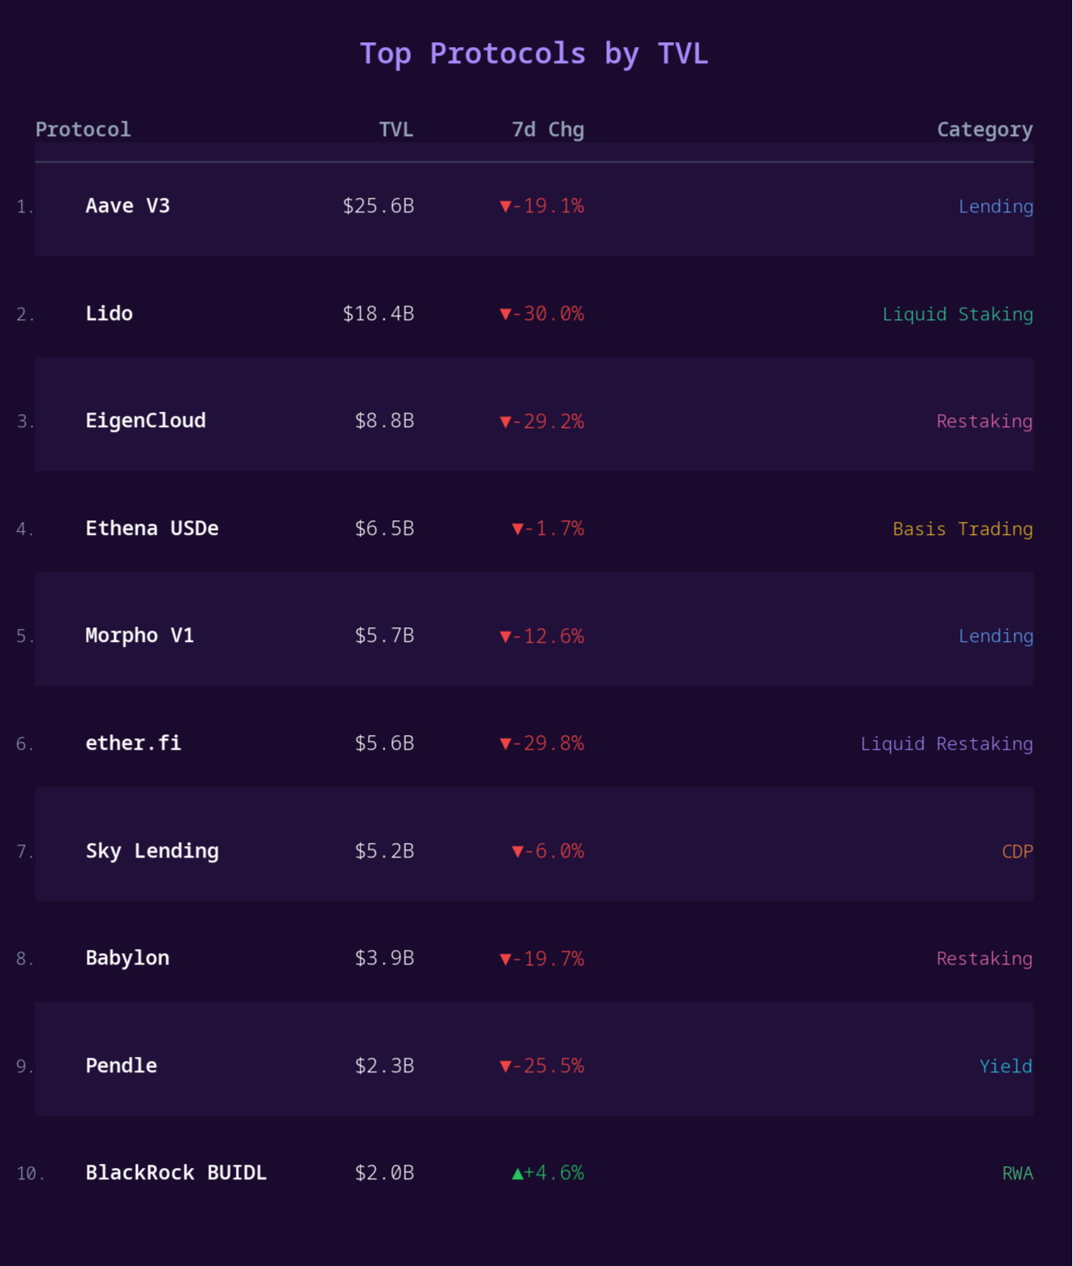The height and width of the screenshot is (1266, 1073).
Task: Click the red triangle in the Babylon row
Action: point(506,960)
